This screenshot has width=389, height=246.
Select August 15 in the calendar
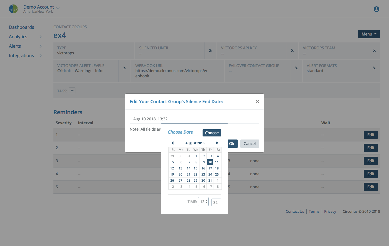[x=195, y=168]
